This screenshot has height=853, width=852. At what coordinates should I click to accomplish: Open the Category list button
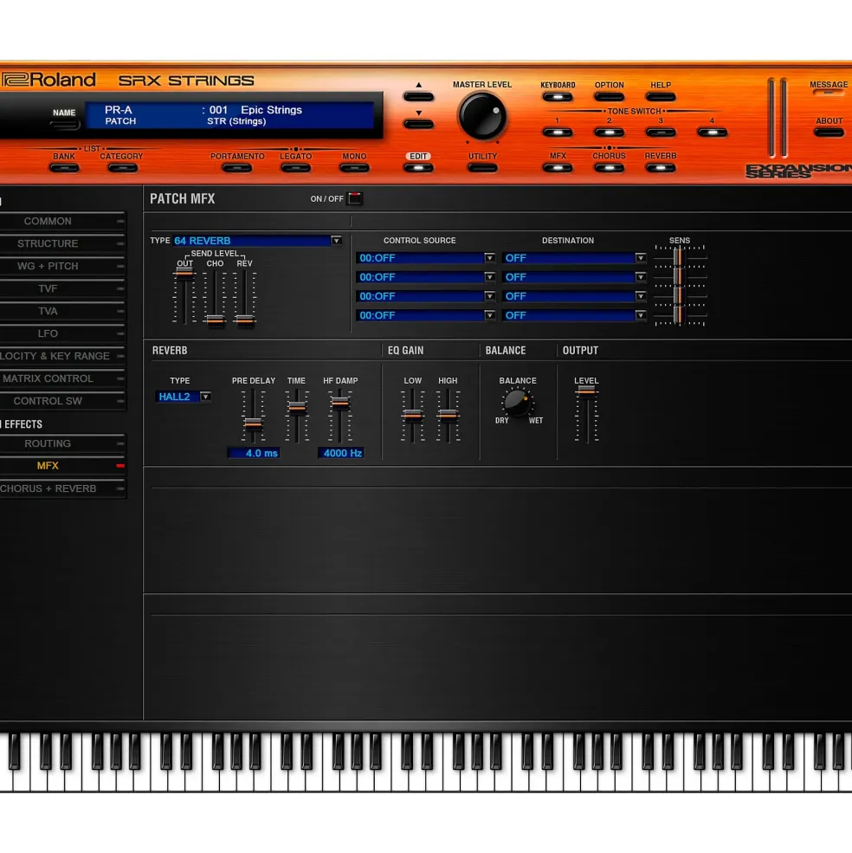click(x=122, y=168)
